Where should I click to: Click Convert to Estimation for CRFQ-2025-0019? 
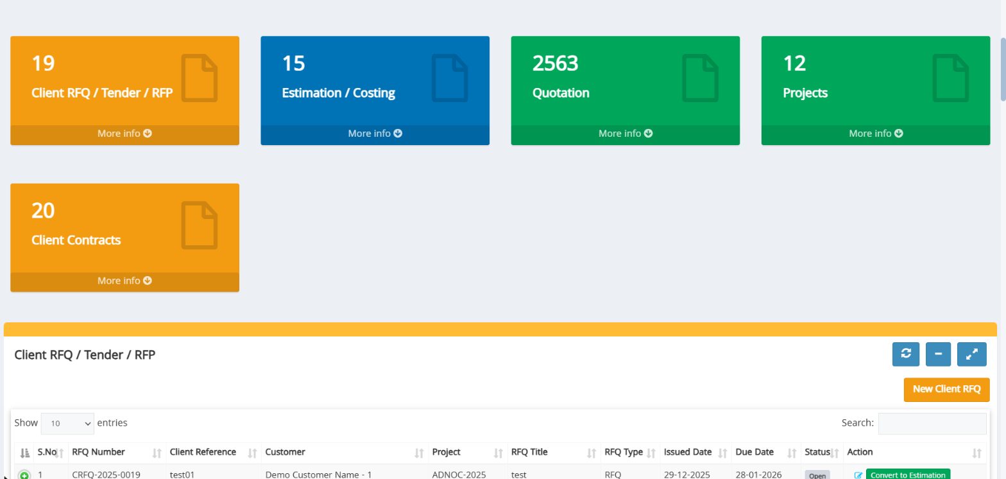(908, 475)
